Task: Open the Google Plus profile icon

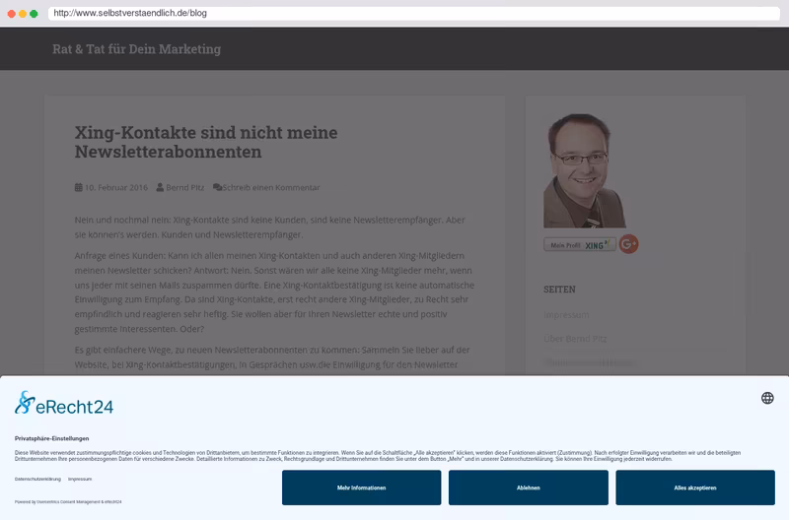Action: tap(628, 244)
